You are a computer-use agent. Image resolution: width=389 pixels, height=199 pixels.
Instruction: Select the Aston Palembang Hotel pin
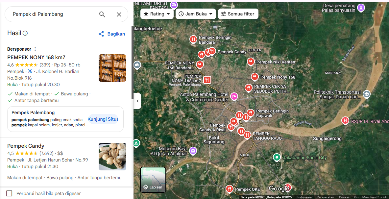pyautogui.click(x=234, y=96)
